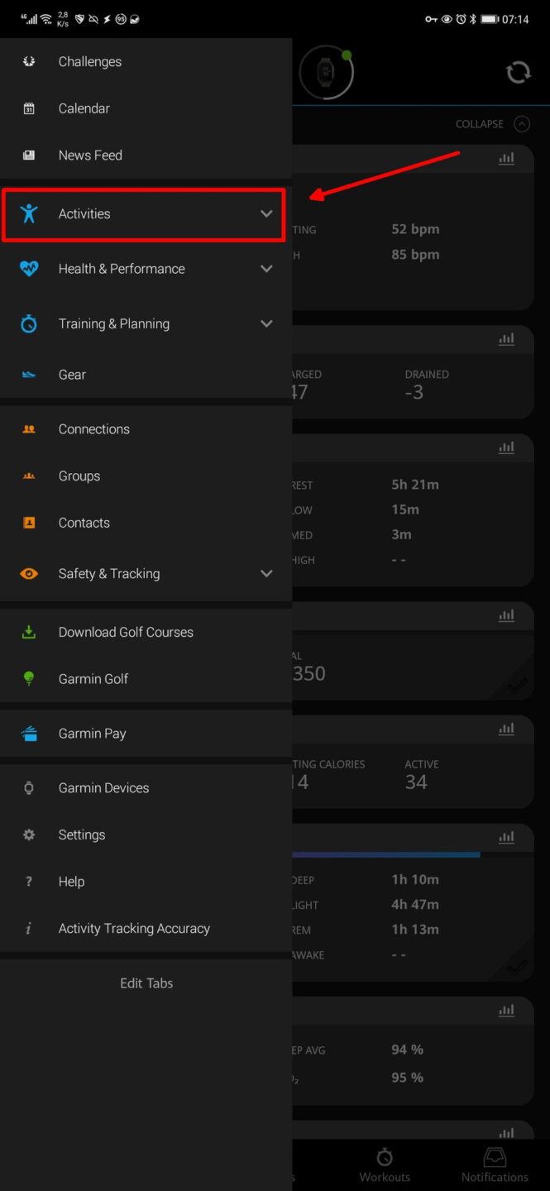Viewport: 550px width, 1191px height.
Task: Expand Health & Performance
Action: pos(266,268)
